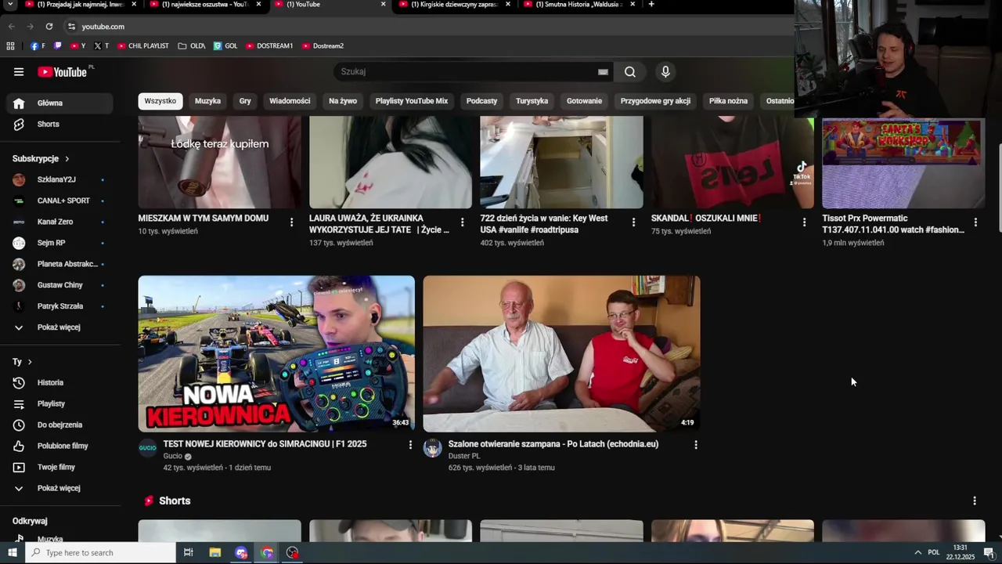Click the Duster PL channel avatar
Viewport: 1002px width, 564px height.
click(432, 448)
